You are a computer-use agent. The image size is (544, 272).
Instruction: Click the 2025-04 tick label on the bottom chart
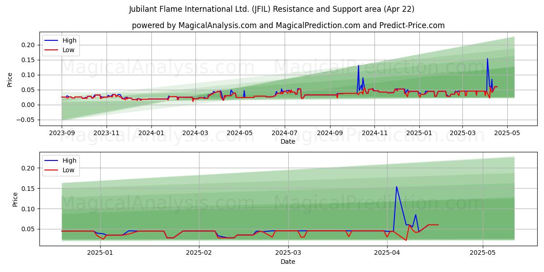click(387, 253)
